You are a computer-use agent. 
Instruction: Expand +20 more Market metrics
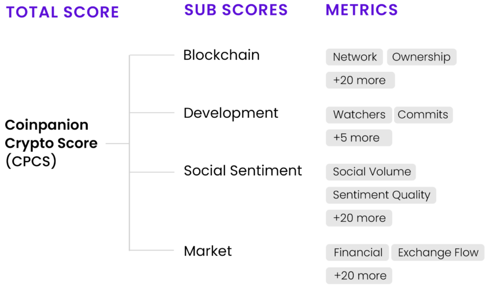coord(359,275)
